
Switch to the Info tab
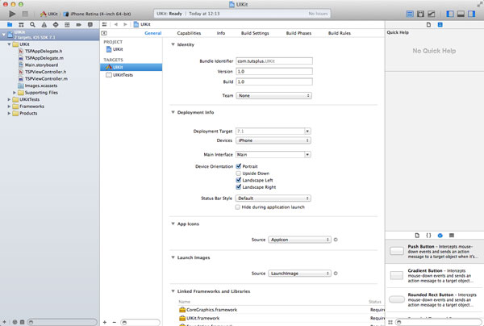pyautogui.click(x=221, y=33)
